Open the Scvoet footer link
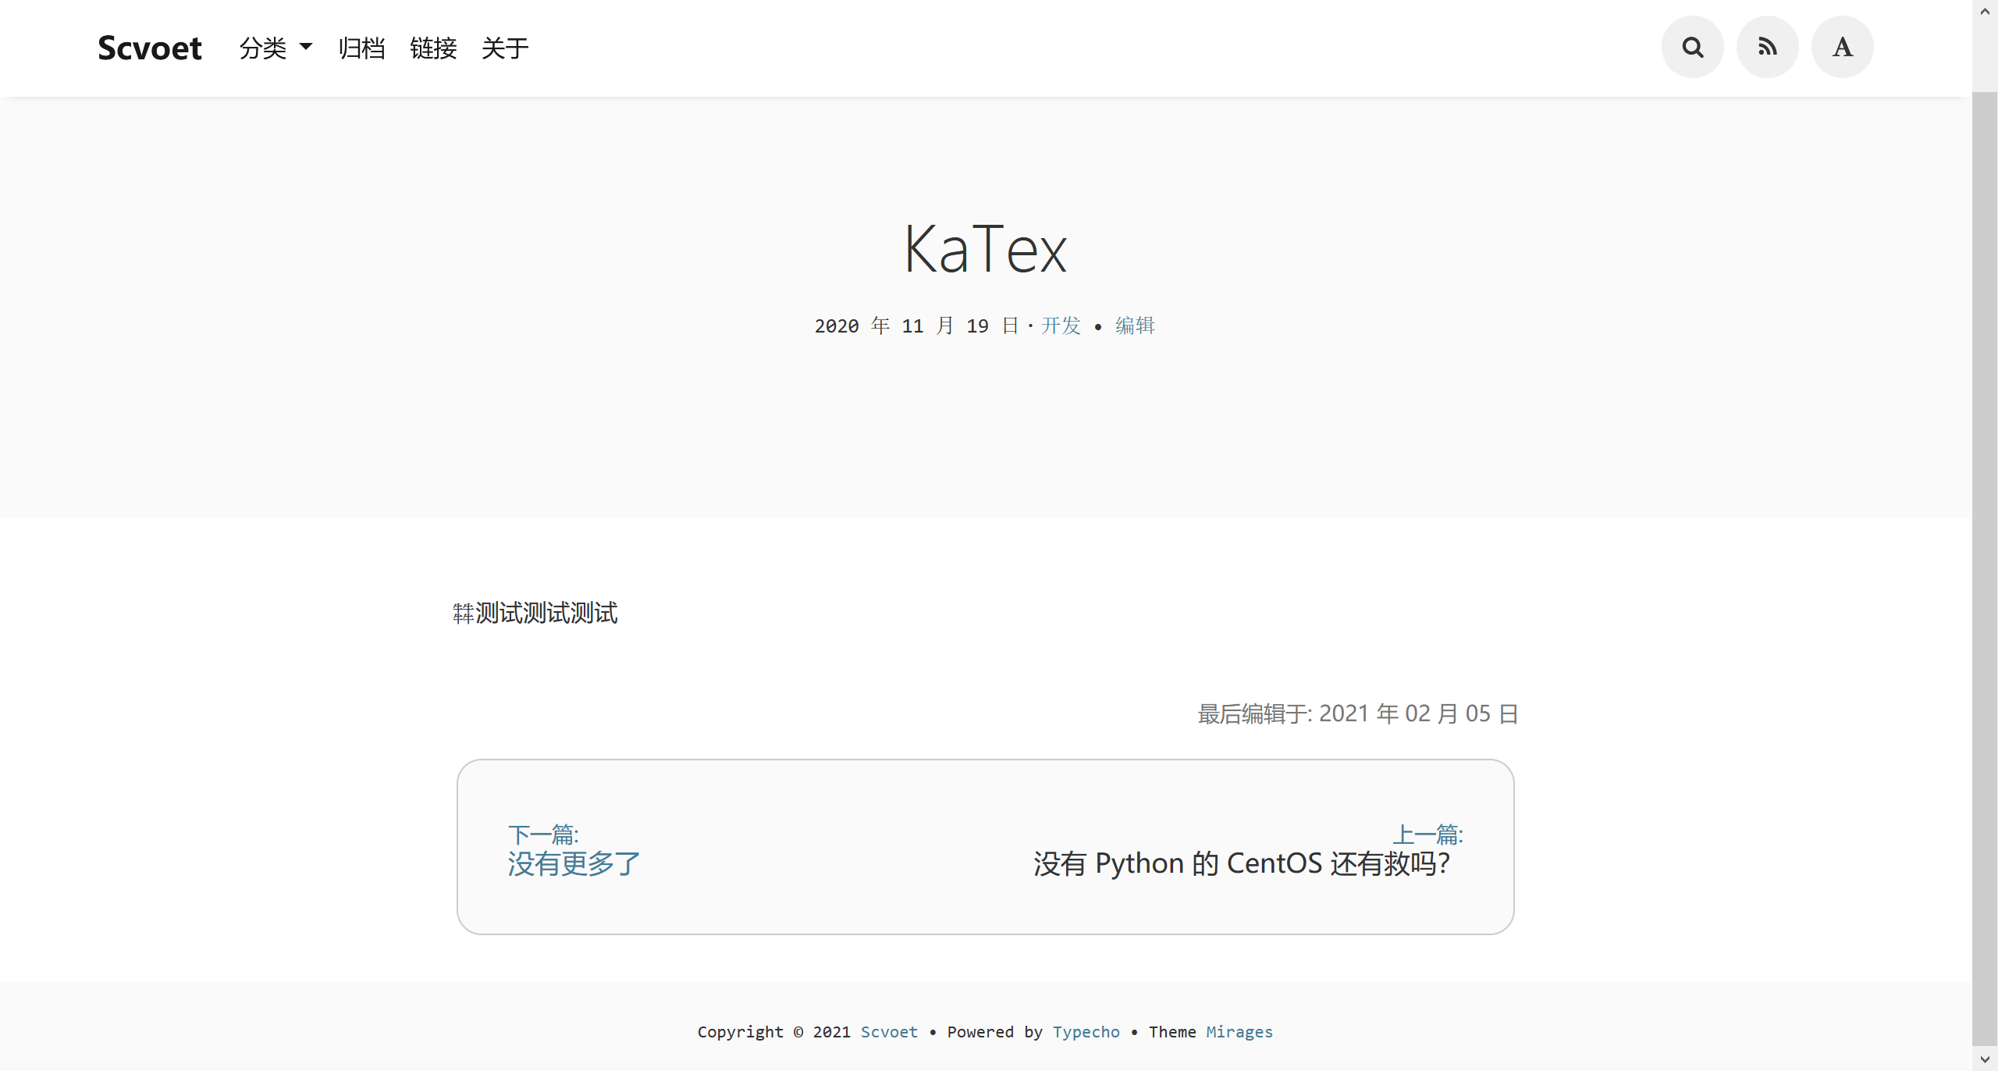This screenshot has width=1998, height=1071. click(x=889, y=1031)
